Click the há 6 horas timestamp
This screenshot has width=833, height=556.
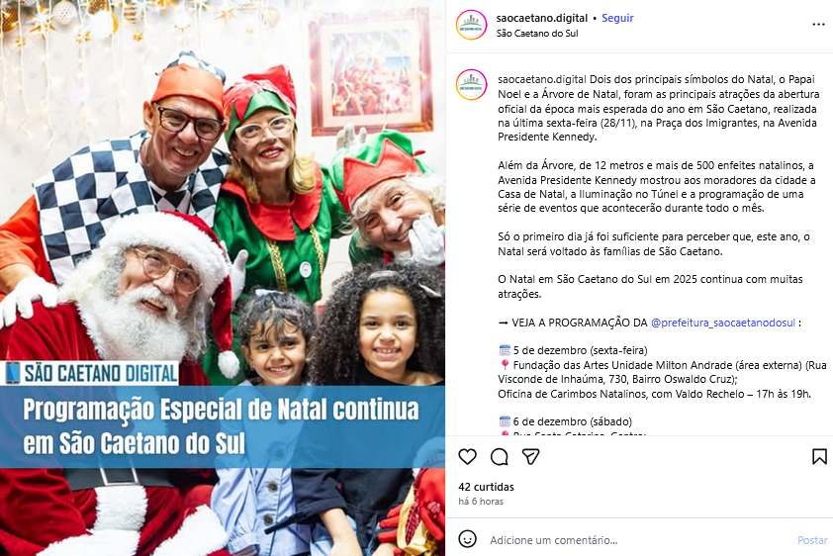point(481,502)
